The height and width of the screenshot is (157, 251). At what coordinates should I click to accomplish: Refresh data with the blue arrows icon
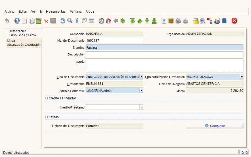coord(63,21)
